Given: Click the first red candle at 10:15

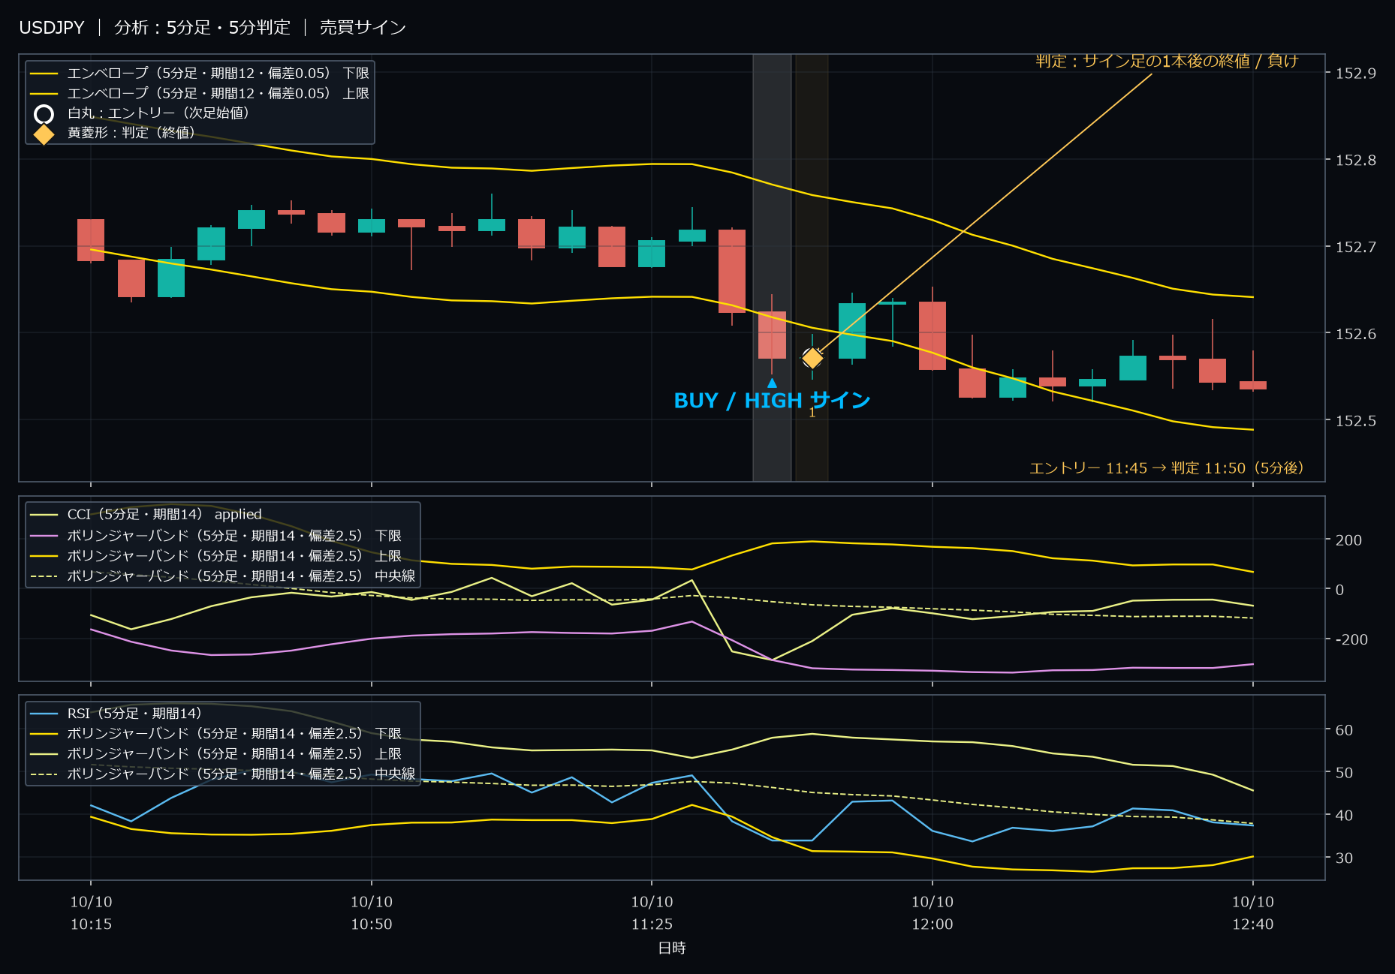Looking at the screenshot, I should point(91,240).
